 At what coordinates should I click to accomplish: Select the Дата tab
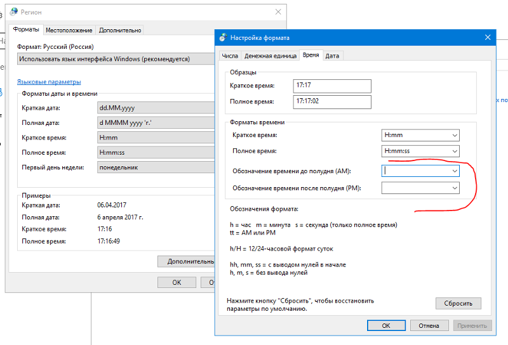point(332,56)
